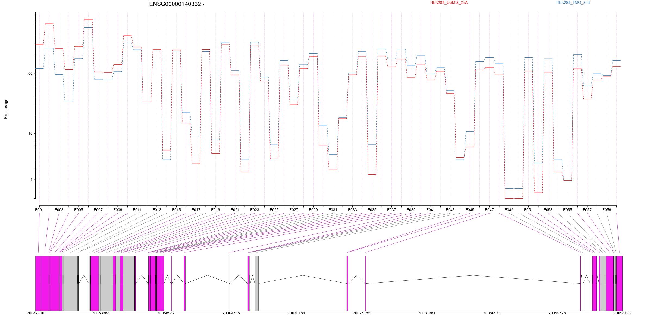This screenshot has height=326, width=652.
Task: Click the ENSG00000140332 gene title
Action: 177,4
